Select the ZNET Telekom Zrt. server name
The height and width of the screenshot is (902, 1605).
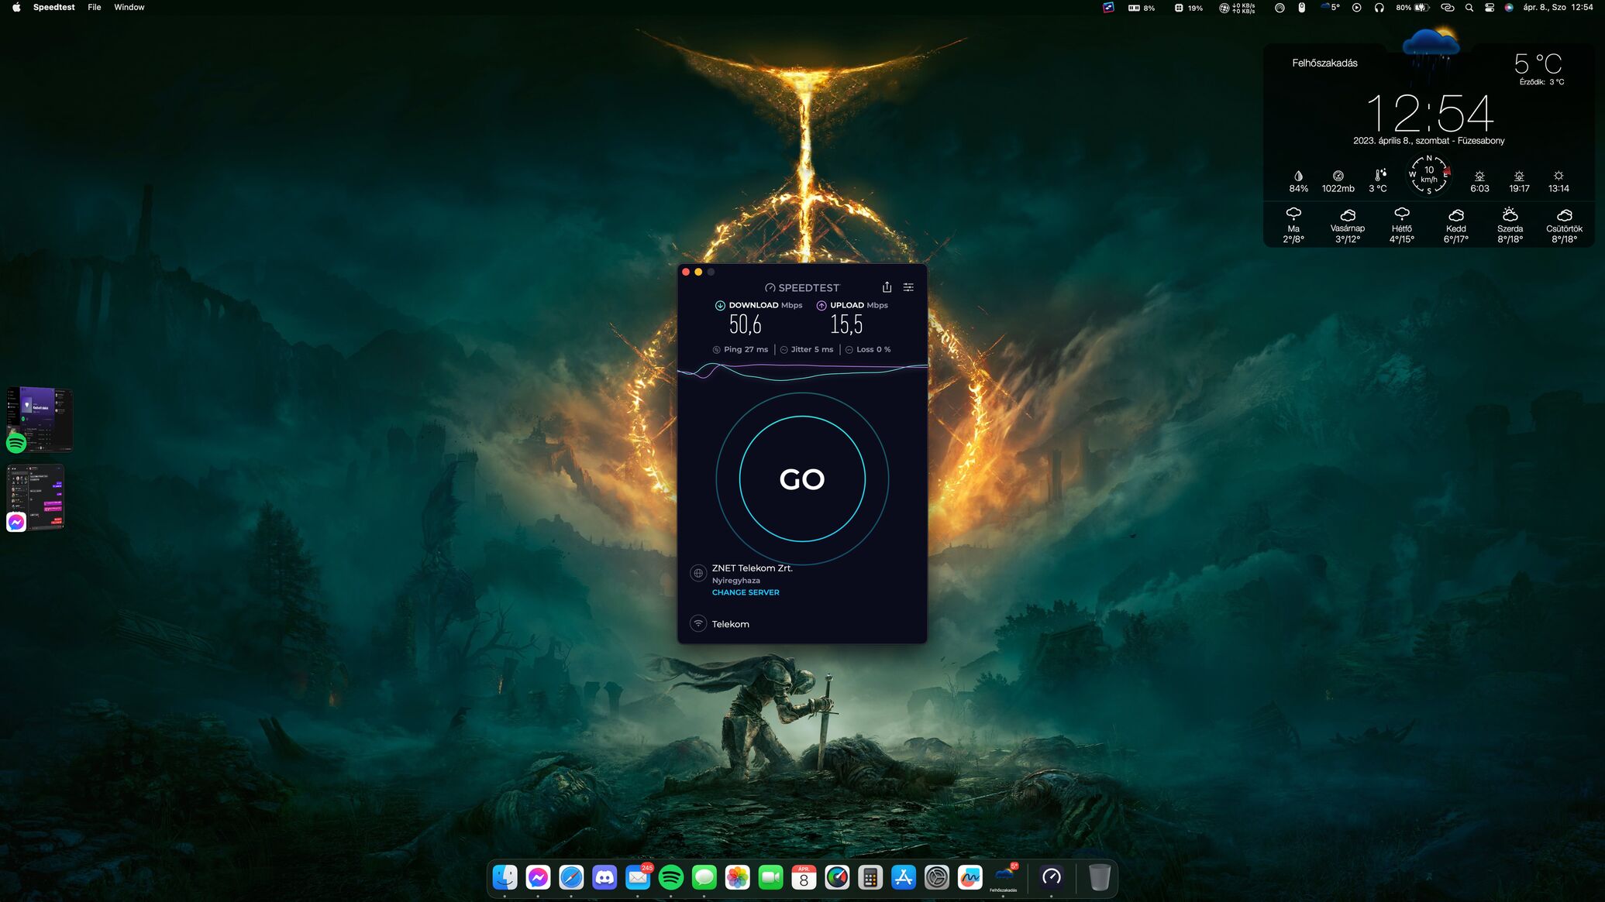[x=752, y=568]
